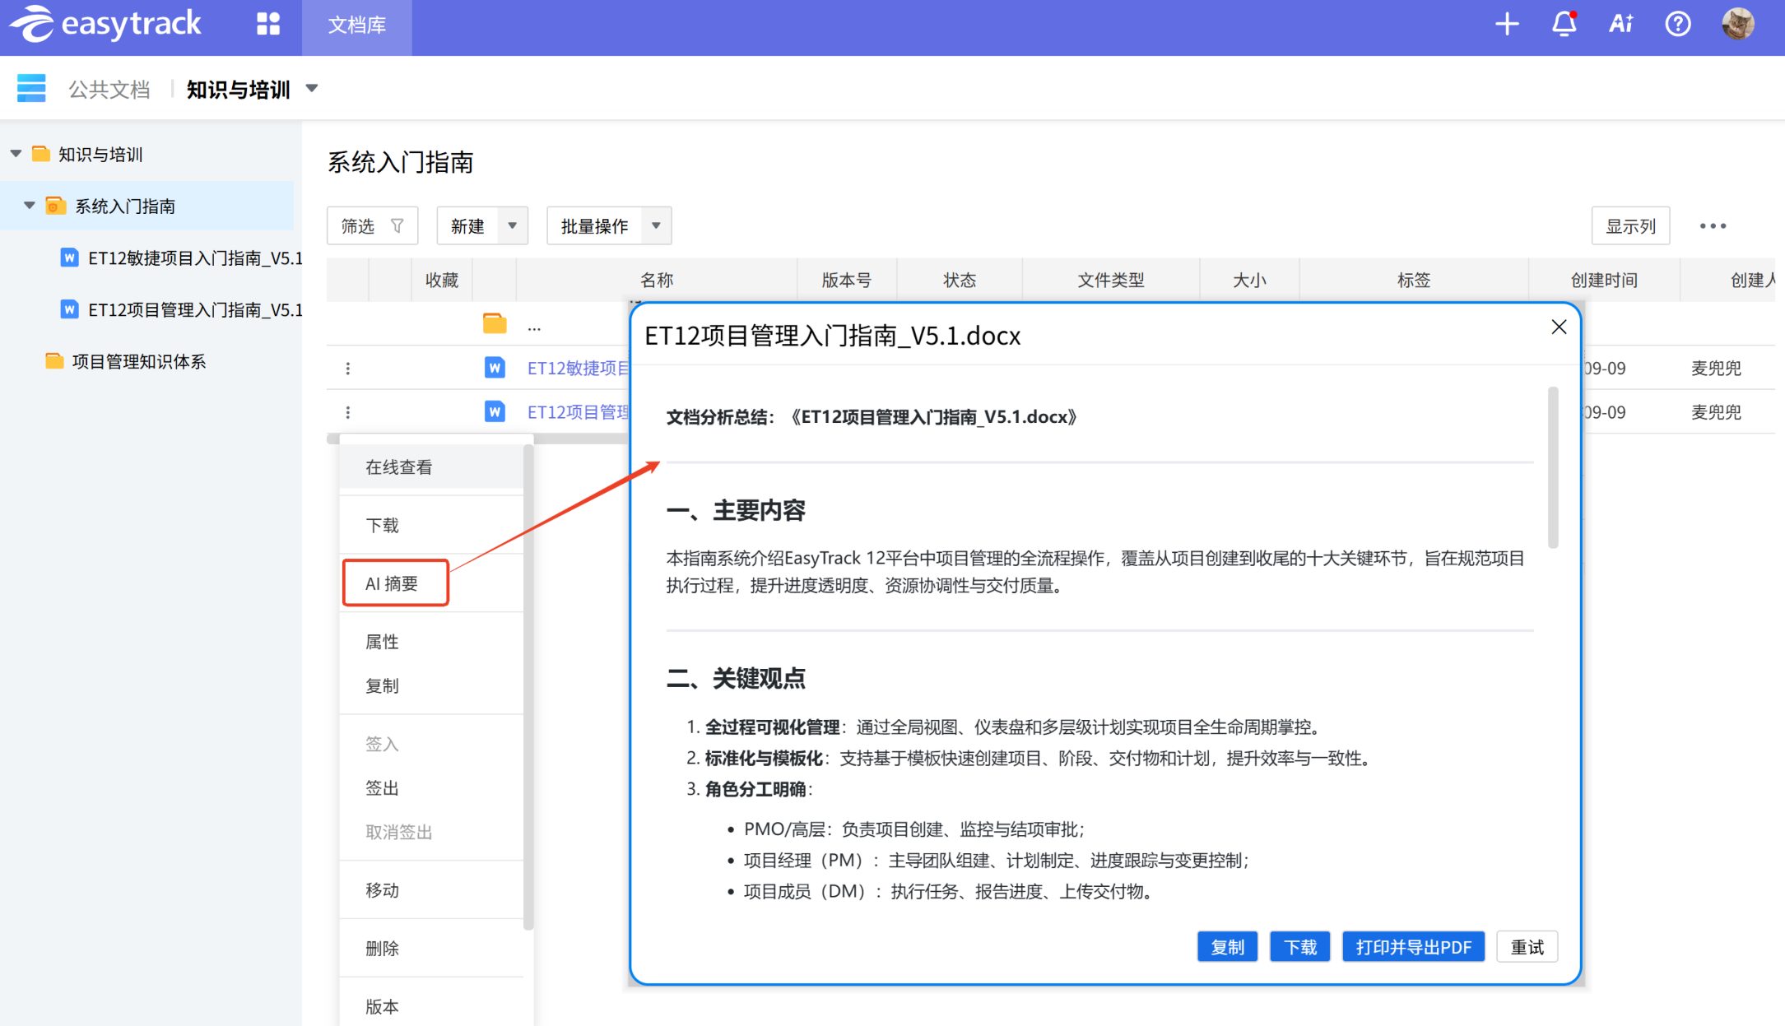Toggle the sidebar hamburger menu icon
This screenshot has width=1785, height=1026.
(x=31, y=88)
